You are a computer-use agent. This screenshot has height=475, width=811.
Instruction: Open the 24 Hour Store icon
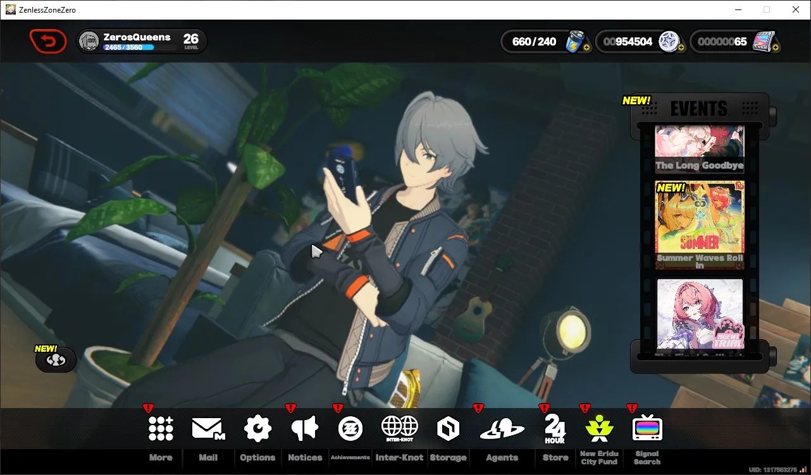555,429
